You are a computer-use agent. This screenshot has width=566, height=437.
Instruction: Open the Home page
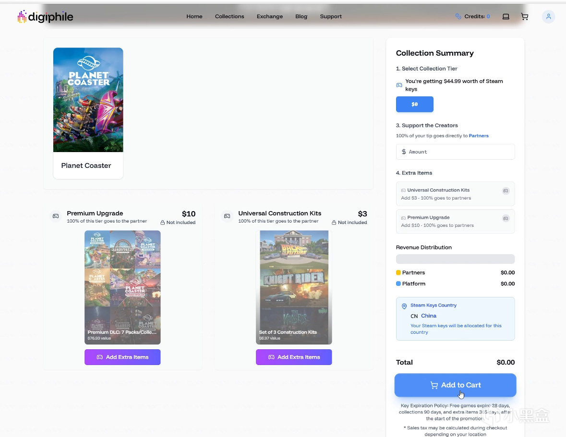(x=194, y=17)
